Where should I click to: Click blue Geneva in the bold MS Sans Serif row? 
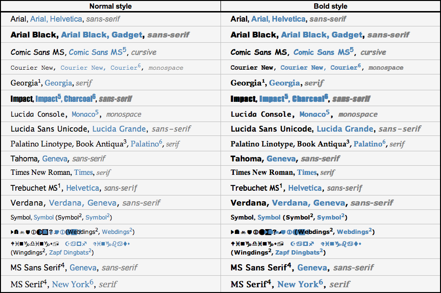312,268
